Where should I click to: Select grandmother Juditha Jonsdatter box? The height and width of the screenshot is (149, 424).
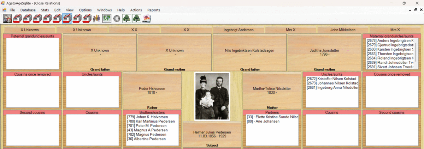[x=324, y=52]
